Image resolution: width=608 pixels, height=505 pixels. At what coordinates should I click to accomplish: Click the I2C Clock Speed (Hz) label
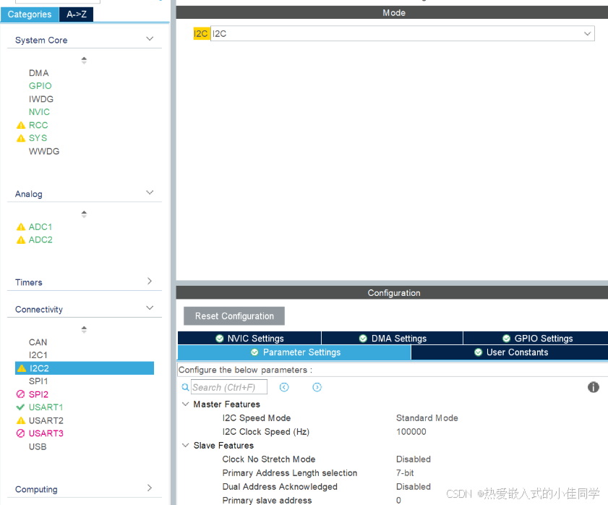pyautogui.click(x=265, y=432)
